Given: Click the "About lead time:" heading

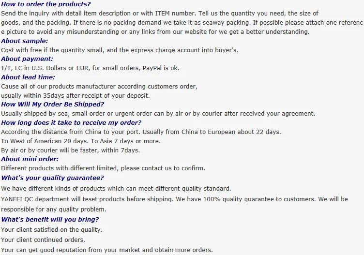Looking at the screenshot, I should (x=28, y=77).
